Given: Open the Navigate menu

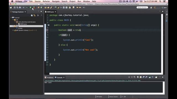Looking at the screenshot, I should tap(56, 1).
